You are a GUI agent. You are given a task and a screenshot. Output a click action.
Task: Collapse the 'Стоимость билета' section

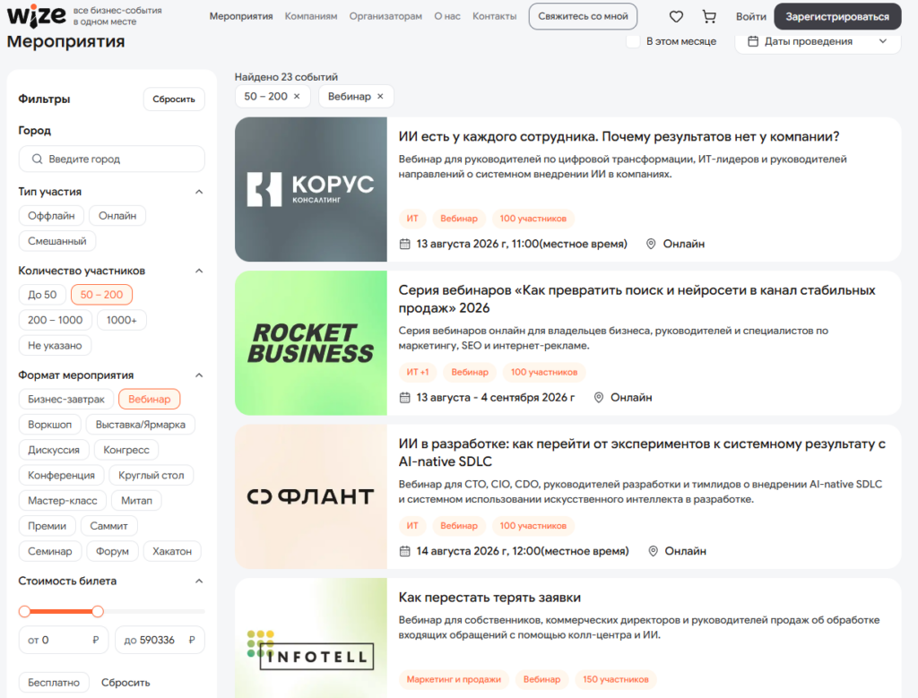[199, 581]
